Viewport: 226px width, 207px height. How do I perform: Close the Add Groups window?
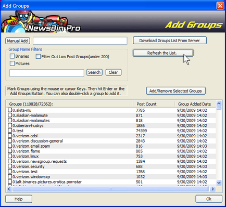click(x=220, y=6)
